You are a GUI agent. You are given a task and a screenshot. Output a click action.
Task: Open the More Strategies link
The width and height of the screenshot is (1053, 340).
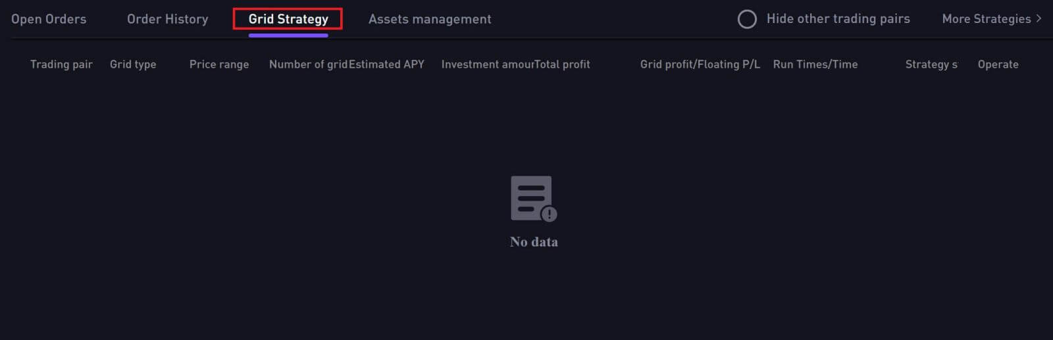(986, 19)
